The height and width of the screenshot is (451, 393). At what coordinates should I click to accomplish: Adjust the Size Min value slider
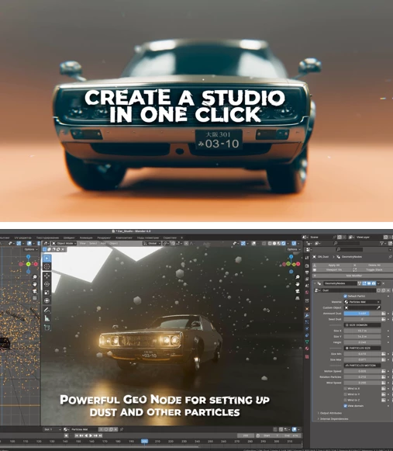click(x=362, y=354)
